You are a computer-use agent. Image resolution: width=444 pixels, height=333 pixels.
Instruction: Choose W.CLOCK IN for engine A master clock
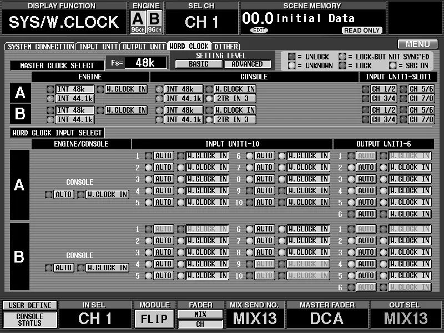tap(126, 89)
